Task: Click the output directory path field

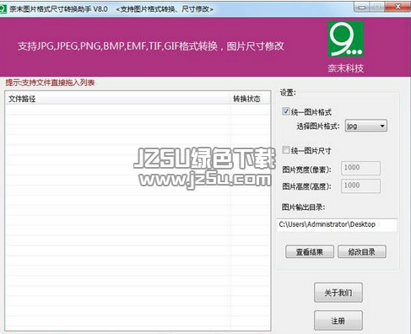Action: pos(337,224)
